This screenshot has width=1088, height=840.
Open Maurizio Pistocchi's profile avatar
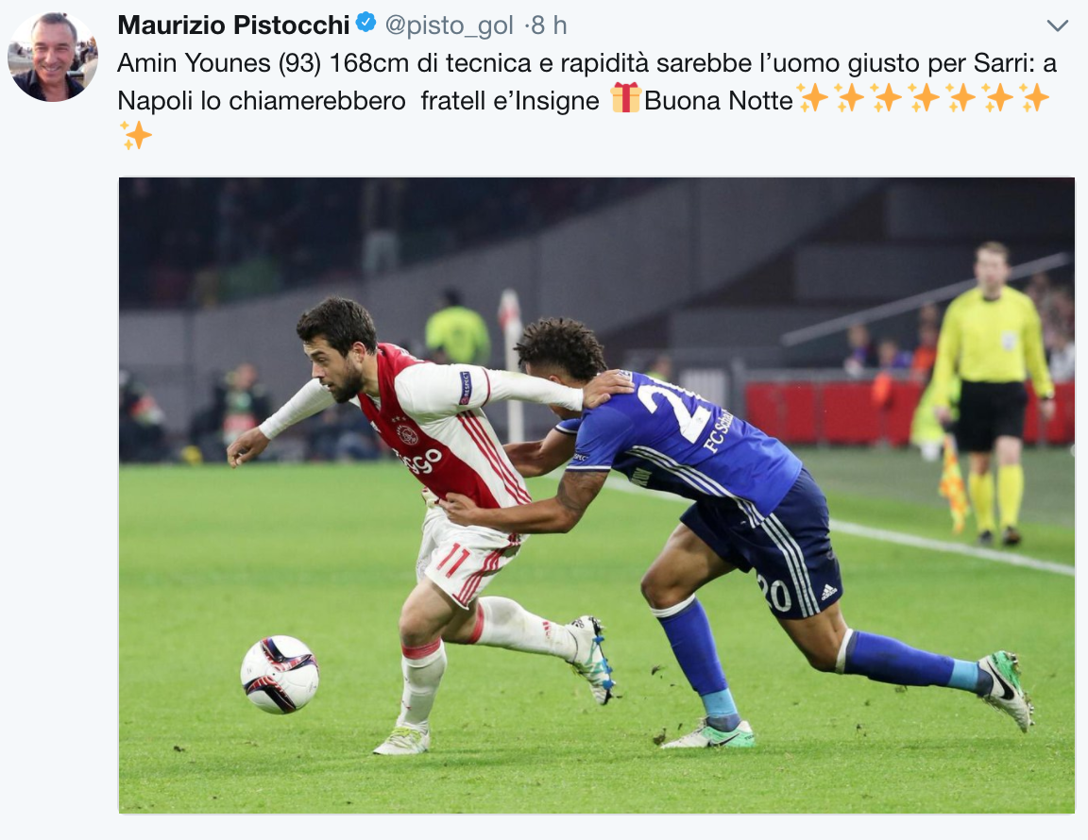(53, 57)
